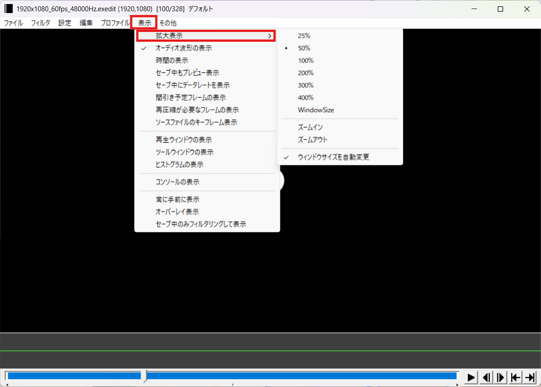Image resolution: width=541 pixels, height=387 pixels.
Task: Open the フィルタ menu
Action: [41, 23]
